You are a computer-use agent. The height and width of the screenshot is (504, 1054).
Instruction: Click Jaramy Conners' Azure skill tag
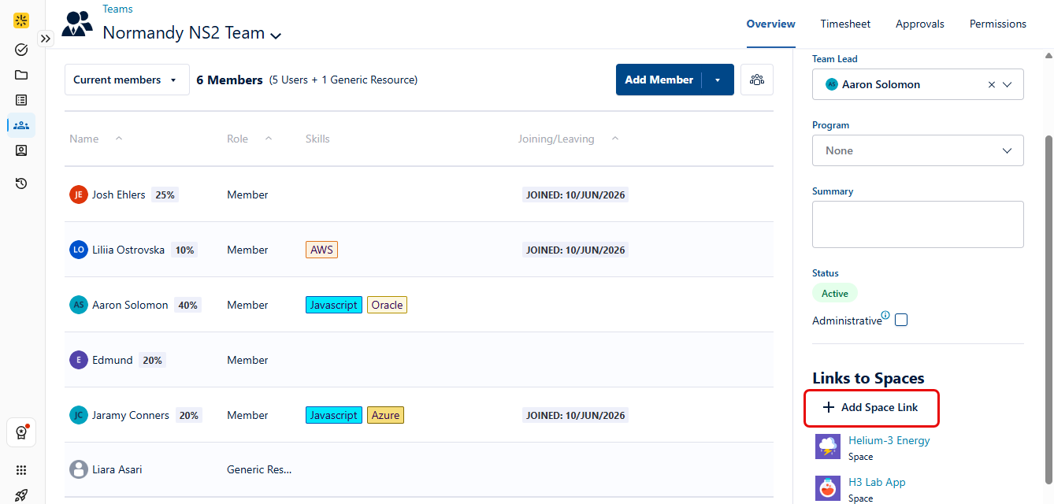pos(385,415)
